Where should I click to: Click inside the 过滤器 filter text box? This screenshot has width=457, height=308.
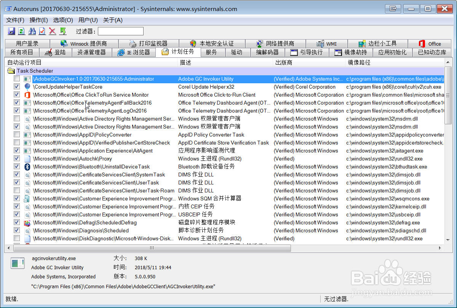(x=121, y=31)
